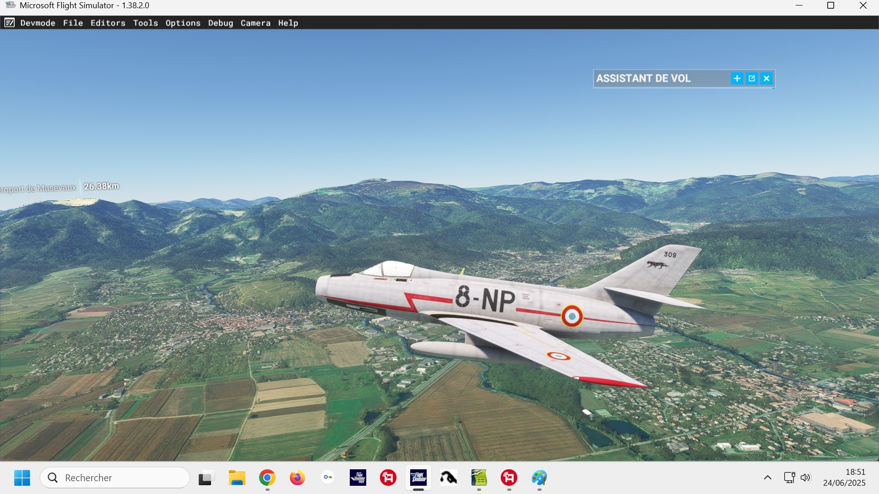
Task: Open the Options menu
Action: pyautogui.click(x=183, y=23)
